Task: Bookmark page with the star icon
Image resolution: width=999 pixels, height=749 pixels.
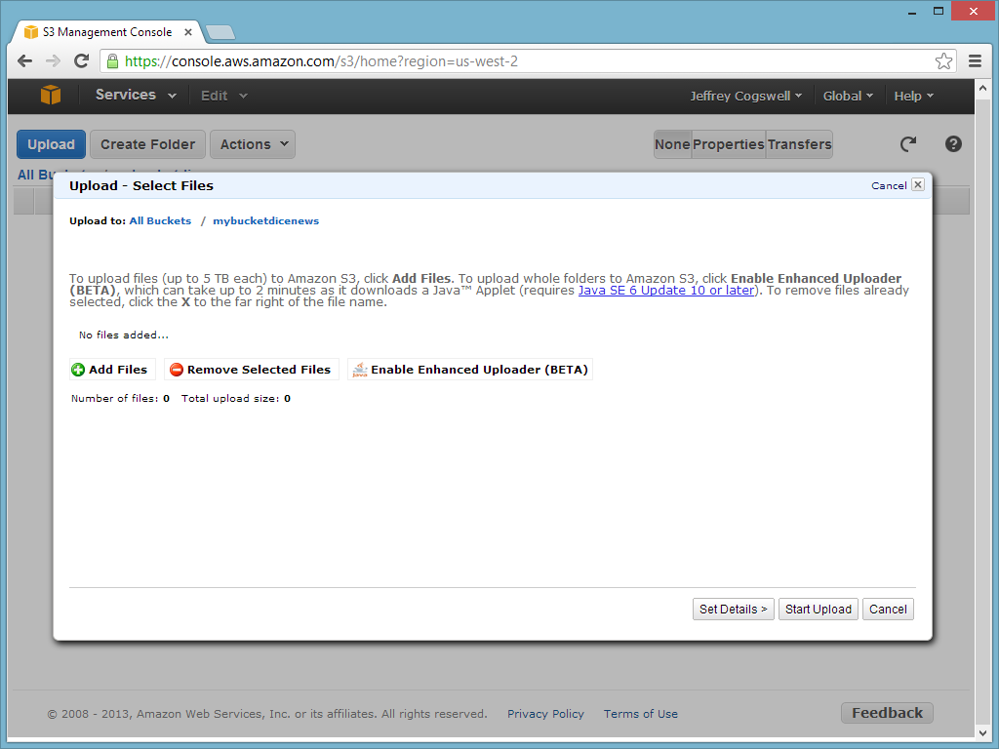Action: click(943, 61)
